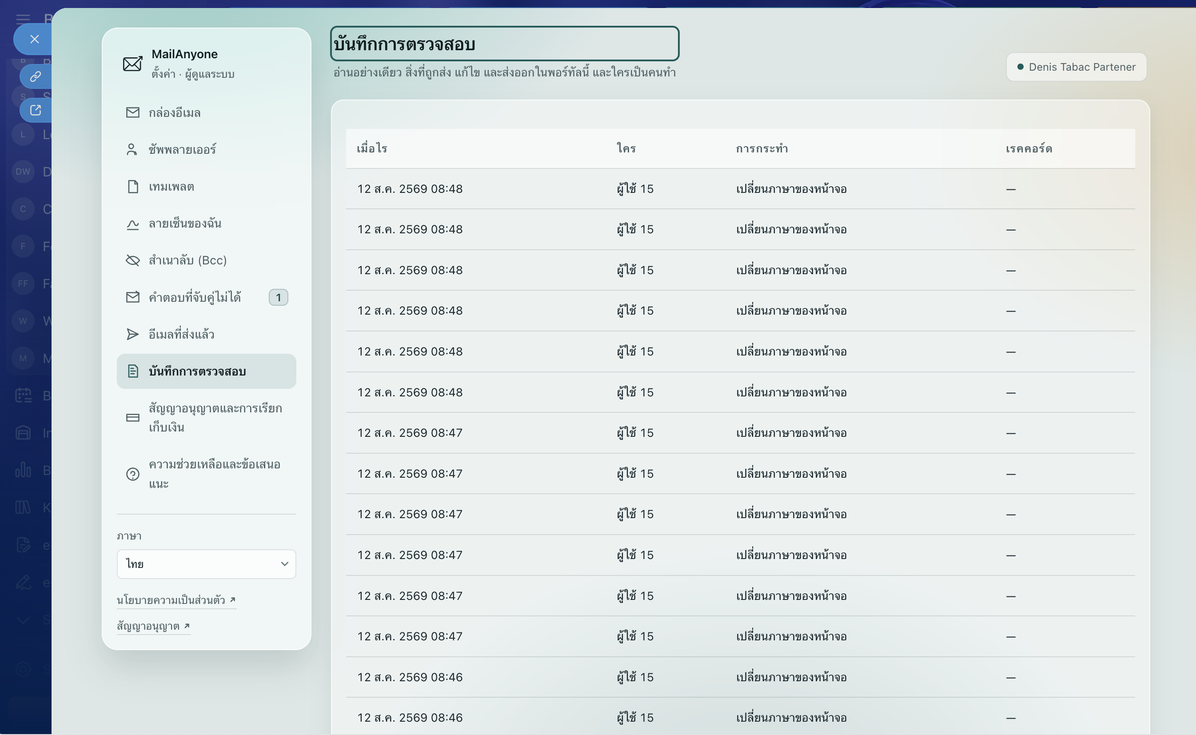Screen dimensions: 1196x735
Task: Click the Denis Tabac Partener account chip
Action: [1076, 67]
